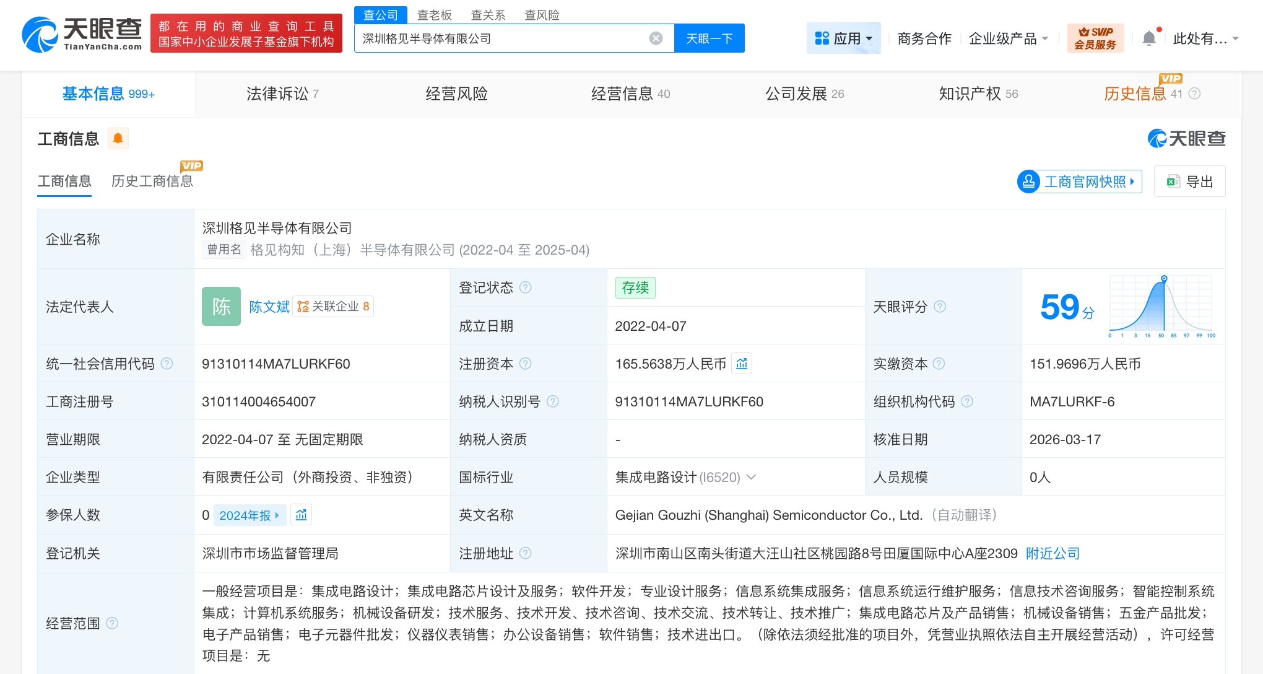
Task: Expand 国标行业 集成电路设计 chevron
Action: click(x=752, y=477)
